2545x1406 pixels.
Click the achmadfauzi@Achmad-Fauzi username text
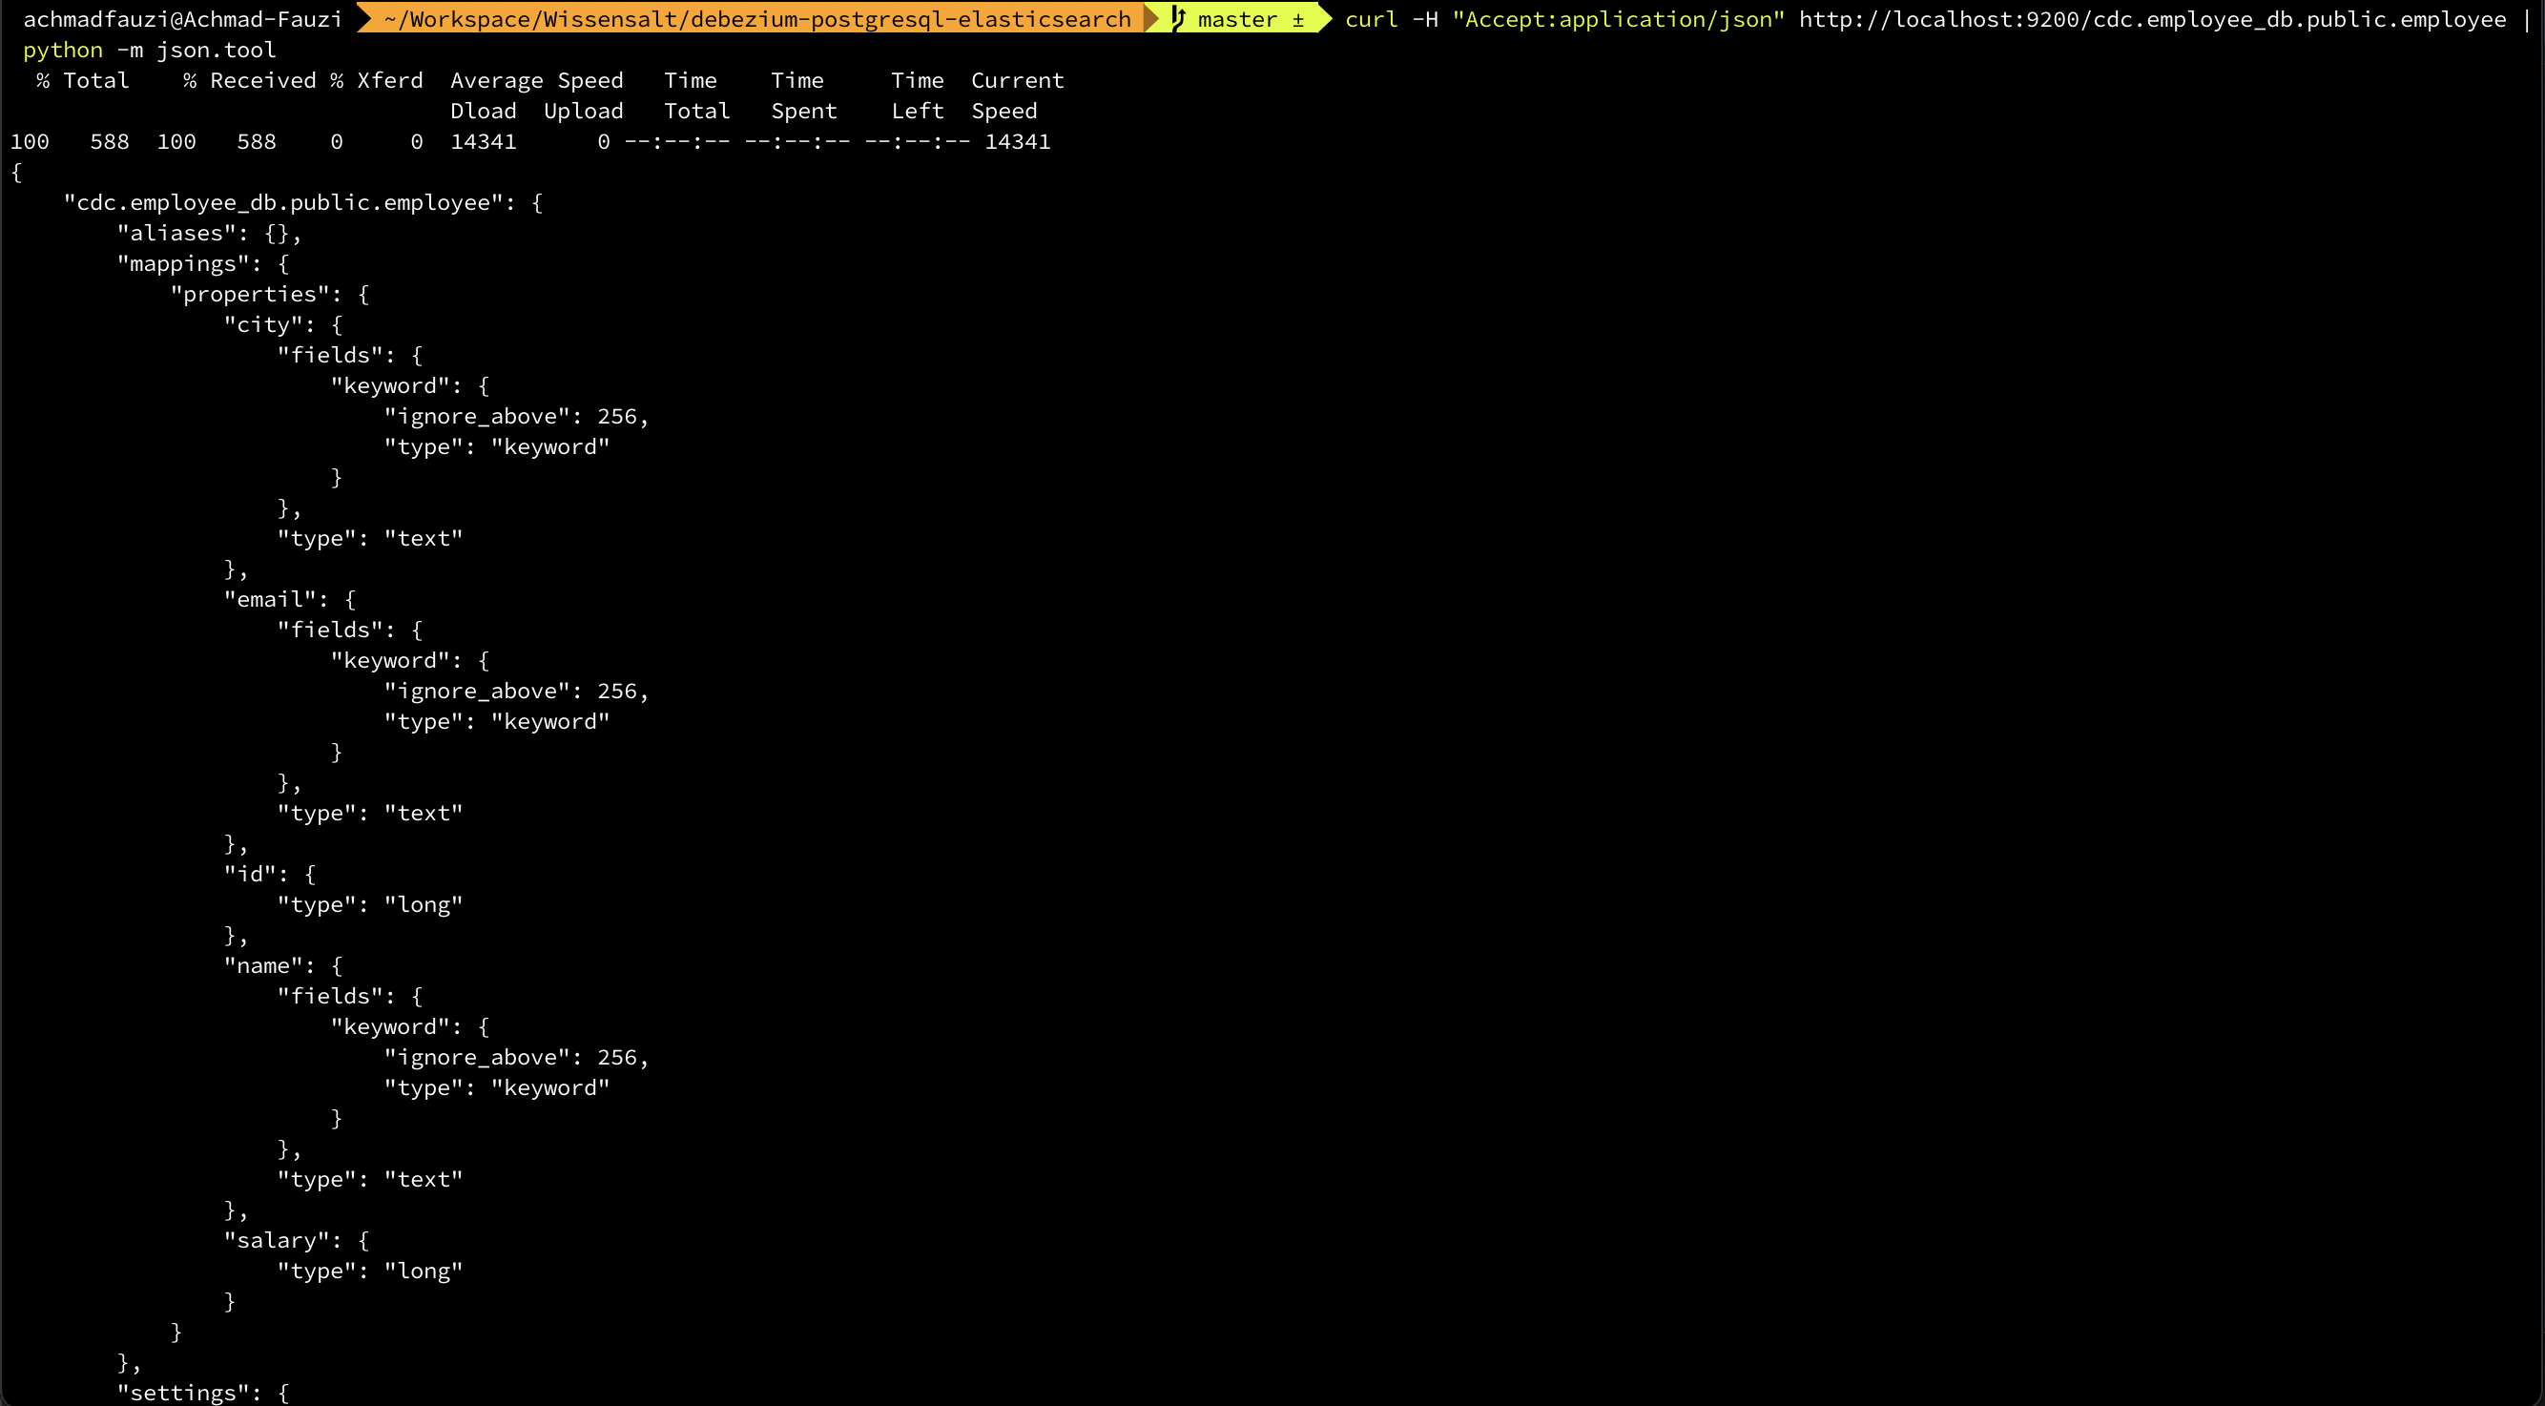point(183,20)
